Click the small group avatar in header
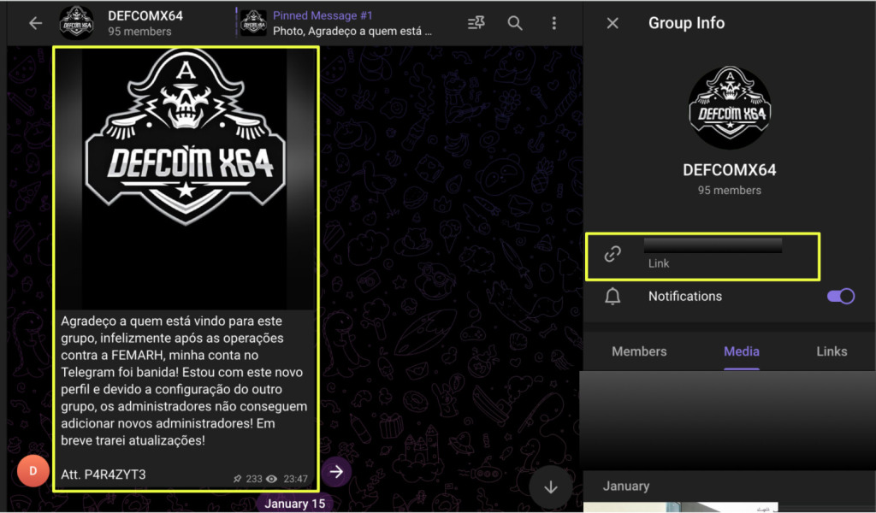This screenshot has height=513, width=876. coord(77,23)
